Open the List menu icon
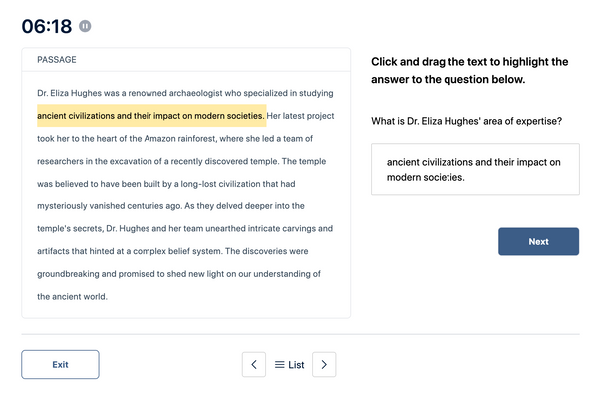This screenshot has width=598, height=395. (x=279, y=365)
